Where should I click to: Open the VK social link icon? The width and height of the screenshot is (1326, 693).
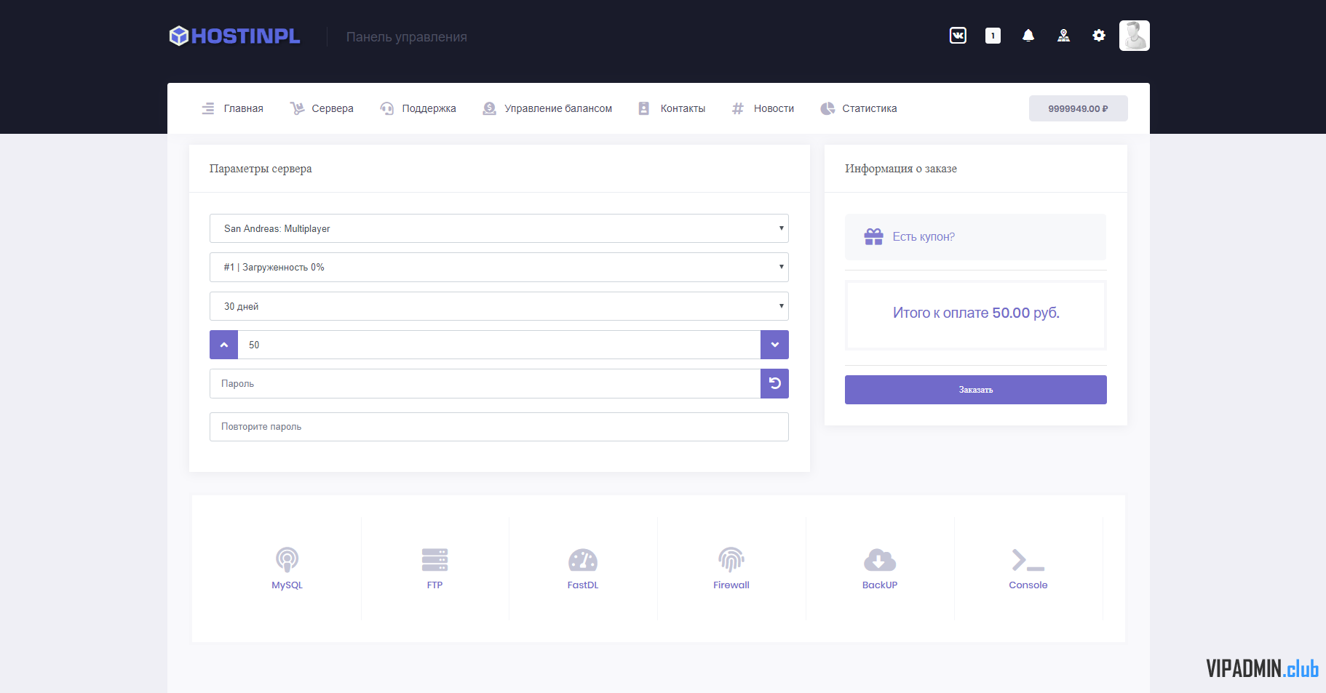click(x=958, y=36)
